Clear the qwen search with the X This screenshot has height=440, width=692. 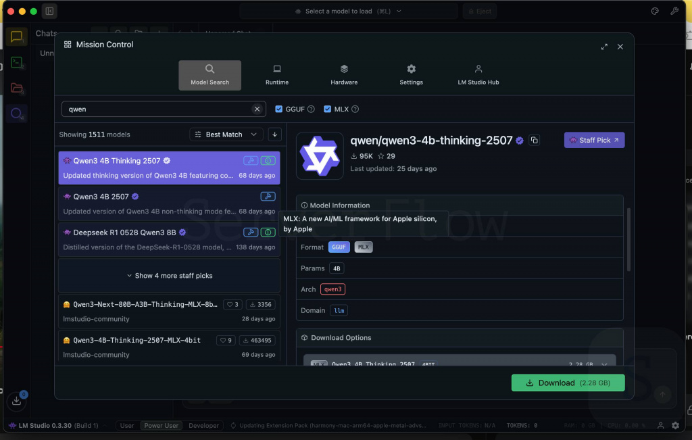pyautogui.click(x=257, y=109)
